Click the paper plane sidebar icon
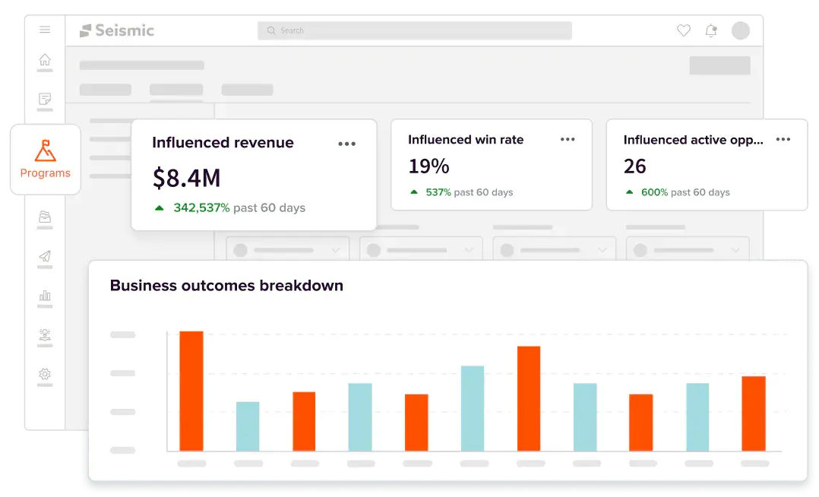 tap(45, 256)
